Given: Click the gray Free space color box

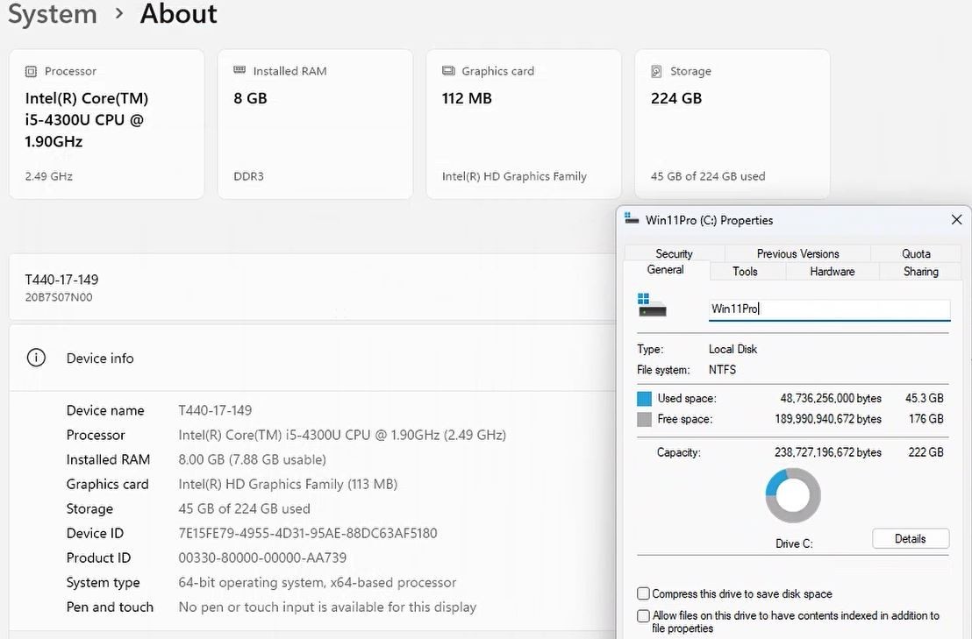Looking at the screenshot, I should tap(644, 419).
